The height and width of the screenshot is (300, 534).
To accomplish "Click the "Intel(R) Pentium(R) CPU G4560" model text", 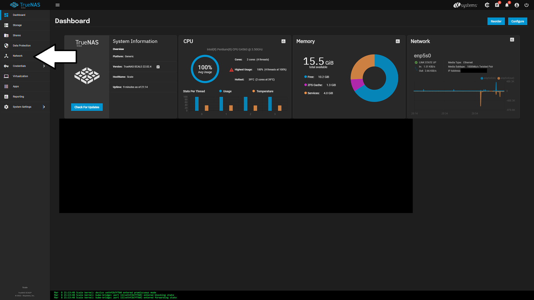I will pos(235,49).
